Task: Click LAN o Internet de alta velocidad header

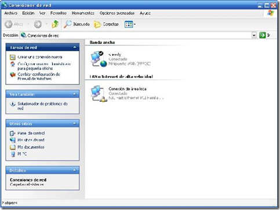Action: 121,76
